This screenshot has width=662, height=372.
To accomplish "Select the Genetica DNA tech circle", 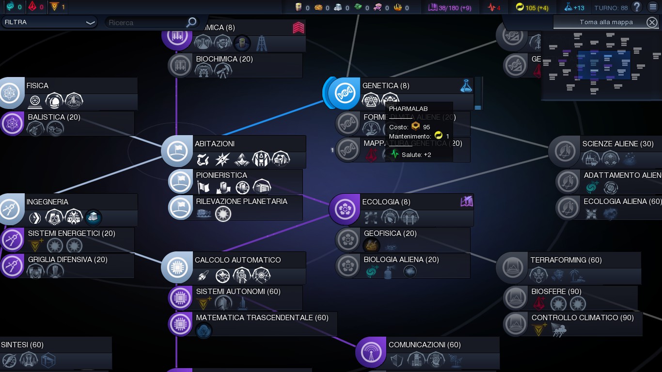I will point(344,93).
